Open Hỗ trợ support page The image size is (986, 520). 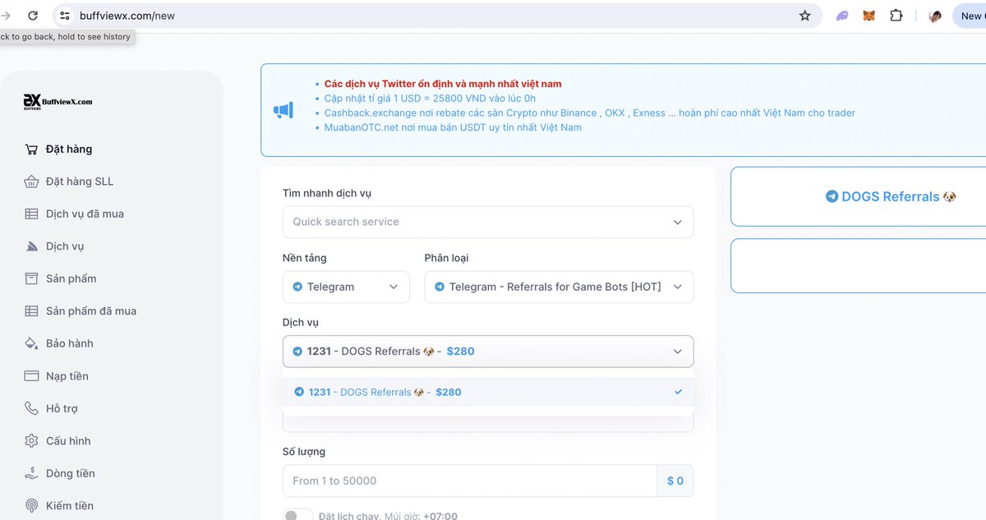point(62,408)
